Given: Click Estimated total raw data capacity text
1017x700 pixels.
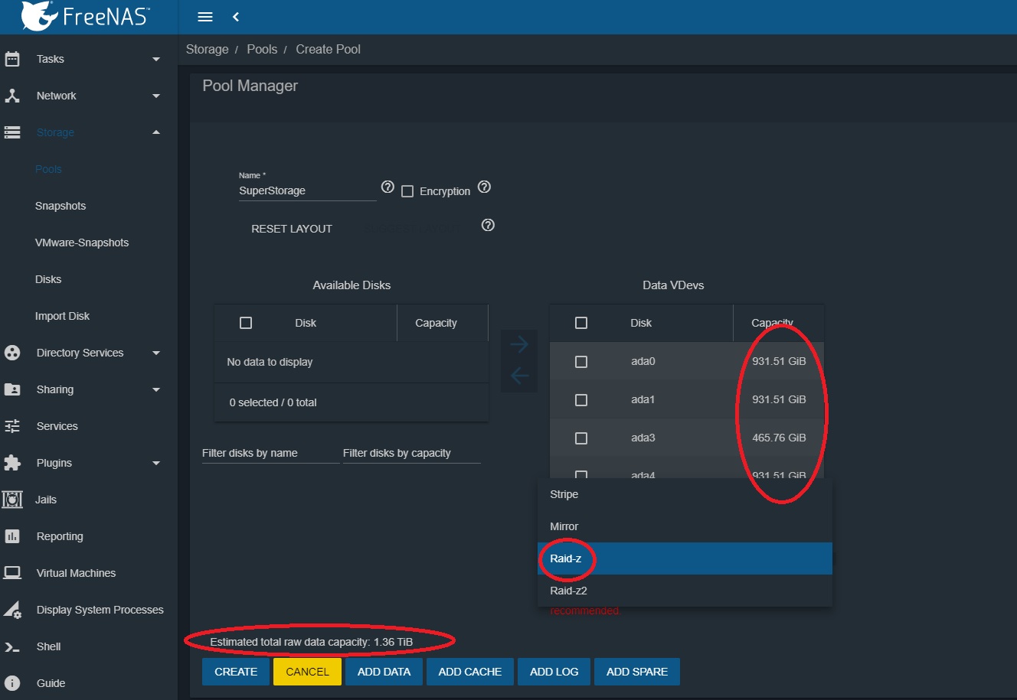Looking at the screenshot, I should 312,642.
